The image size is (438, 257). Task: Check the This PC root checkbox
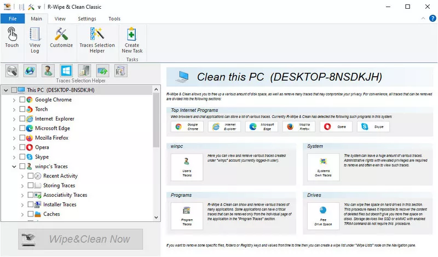(14, 90)
